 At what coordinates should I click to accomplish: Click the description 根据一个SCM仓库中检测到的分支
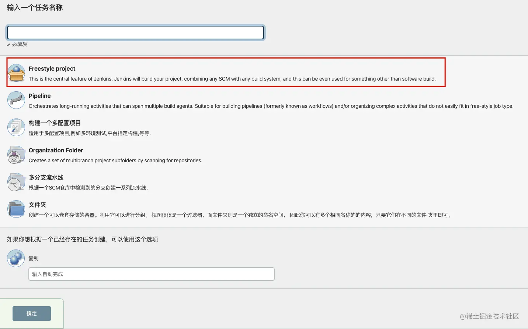coord(89,188)
